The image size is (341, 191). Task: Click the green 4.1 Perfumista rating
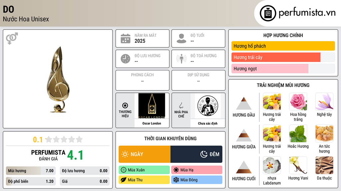point(75,155)
